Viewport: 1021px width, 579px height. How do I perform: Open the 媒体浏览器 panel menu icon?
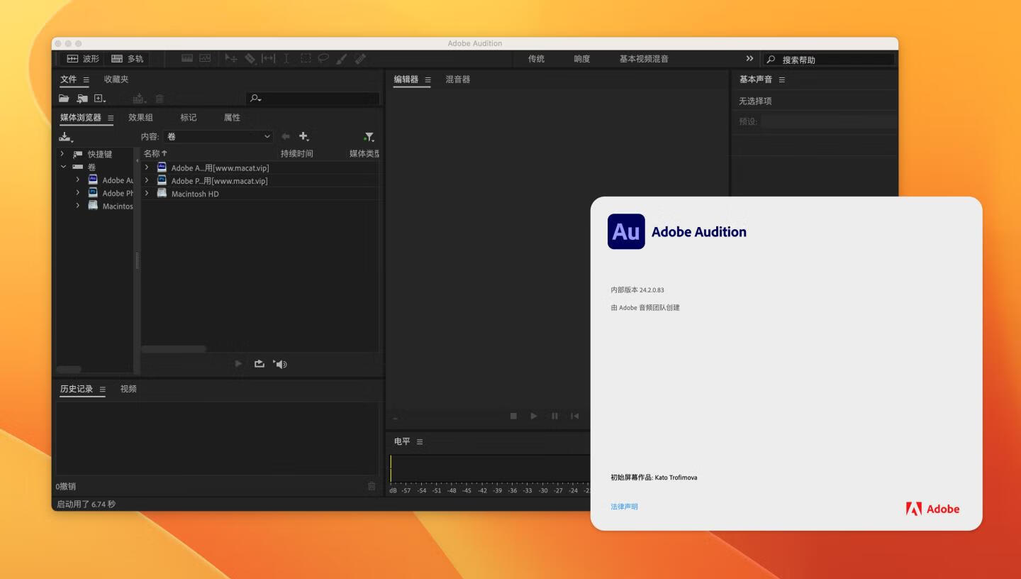(x=111, y=118)
